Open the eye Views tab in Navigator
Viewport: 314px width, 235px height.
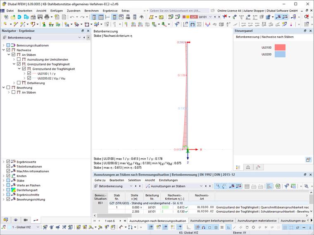16,220
